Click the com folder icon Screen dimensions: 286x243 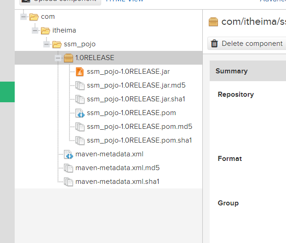tap(34, 17)
